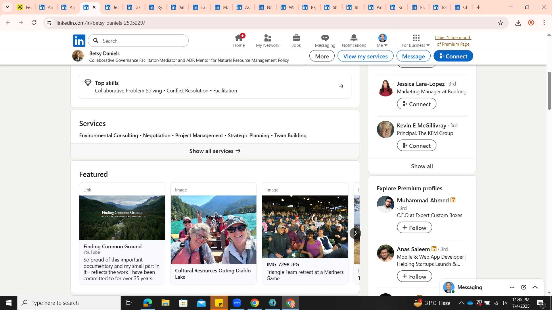Image resolution: width=552 pixels, height=310 pixels.
Task: Show all services
Action: click(x=215, y=151)
